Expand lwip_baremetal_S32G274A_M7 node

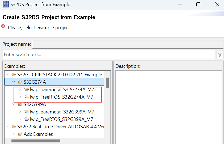tap(20, 90)
